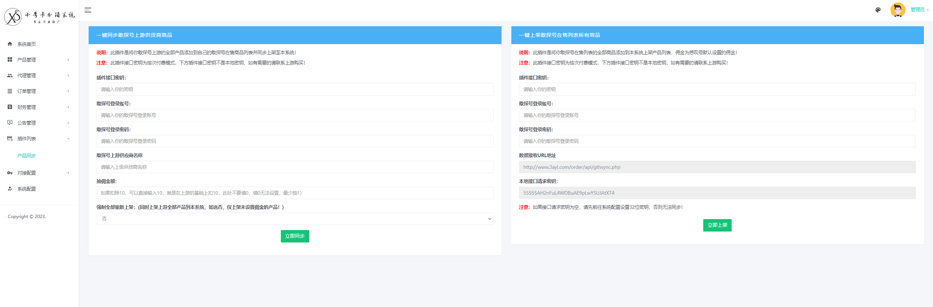The height and width of the screenshot is (307, 933).
Task: Click the 一键同步敢探号上游供货商商品 panel header
Action: 295,35
